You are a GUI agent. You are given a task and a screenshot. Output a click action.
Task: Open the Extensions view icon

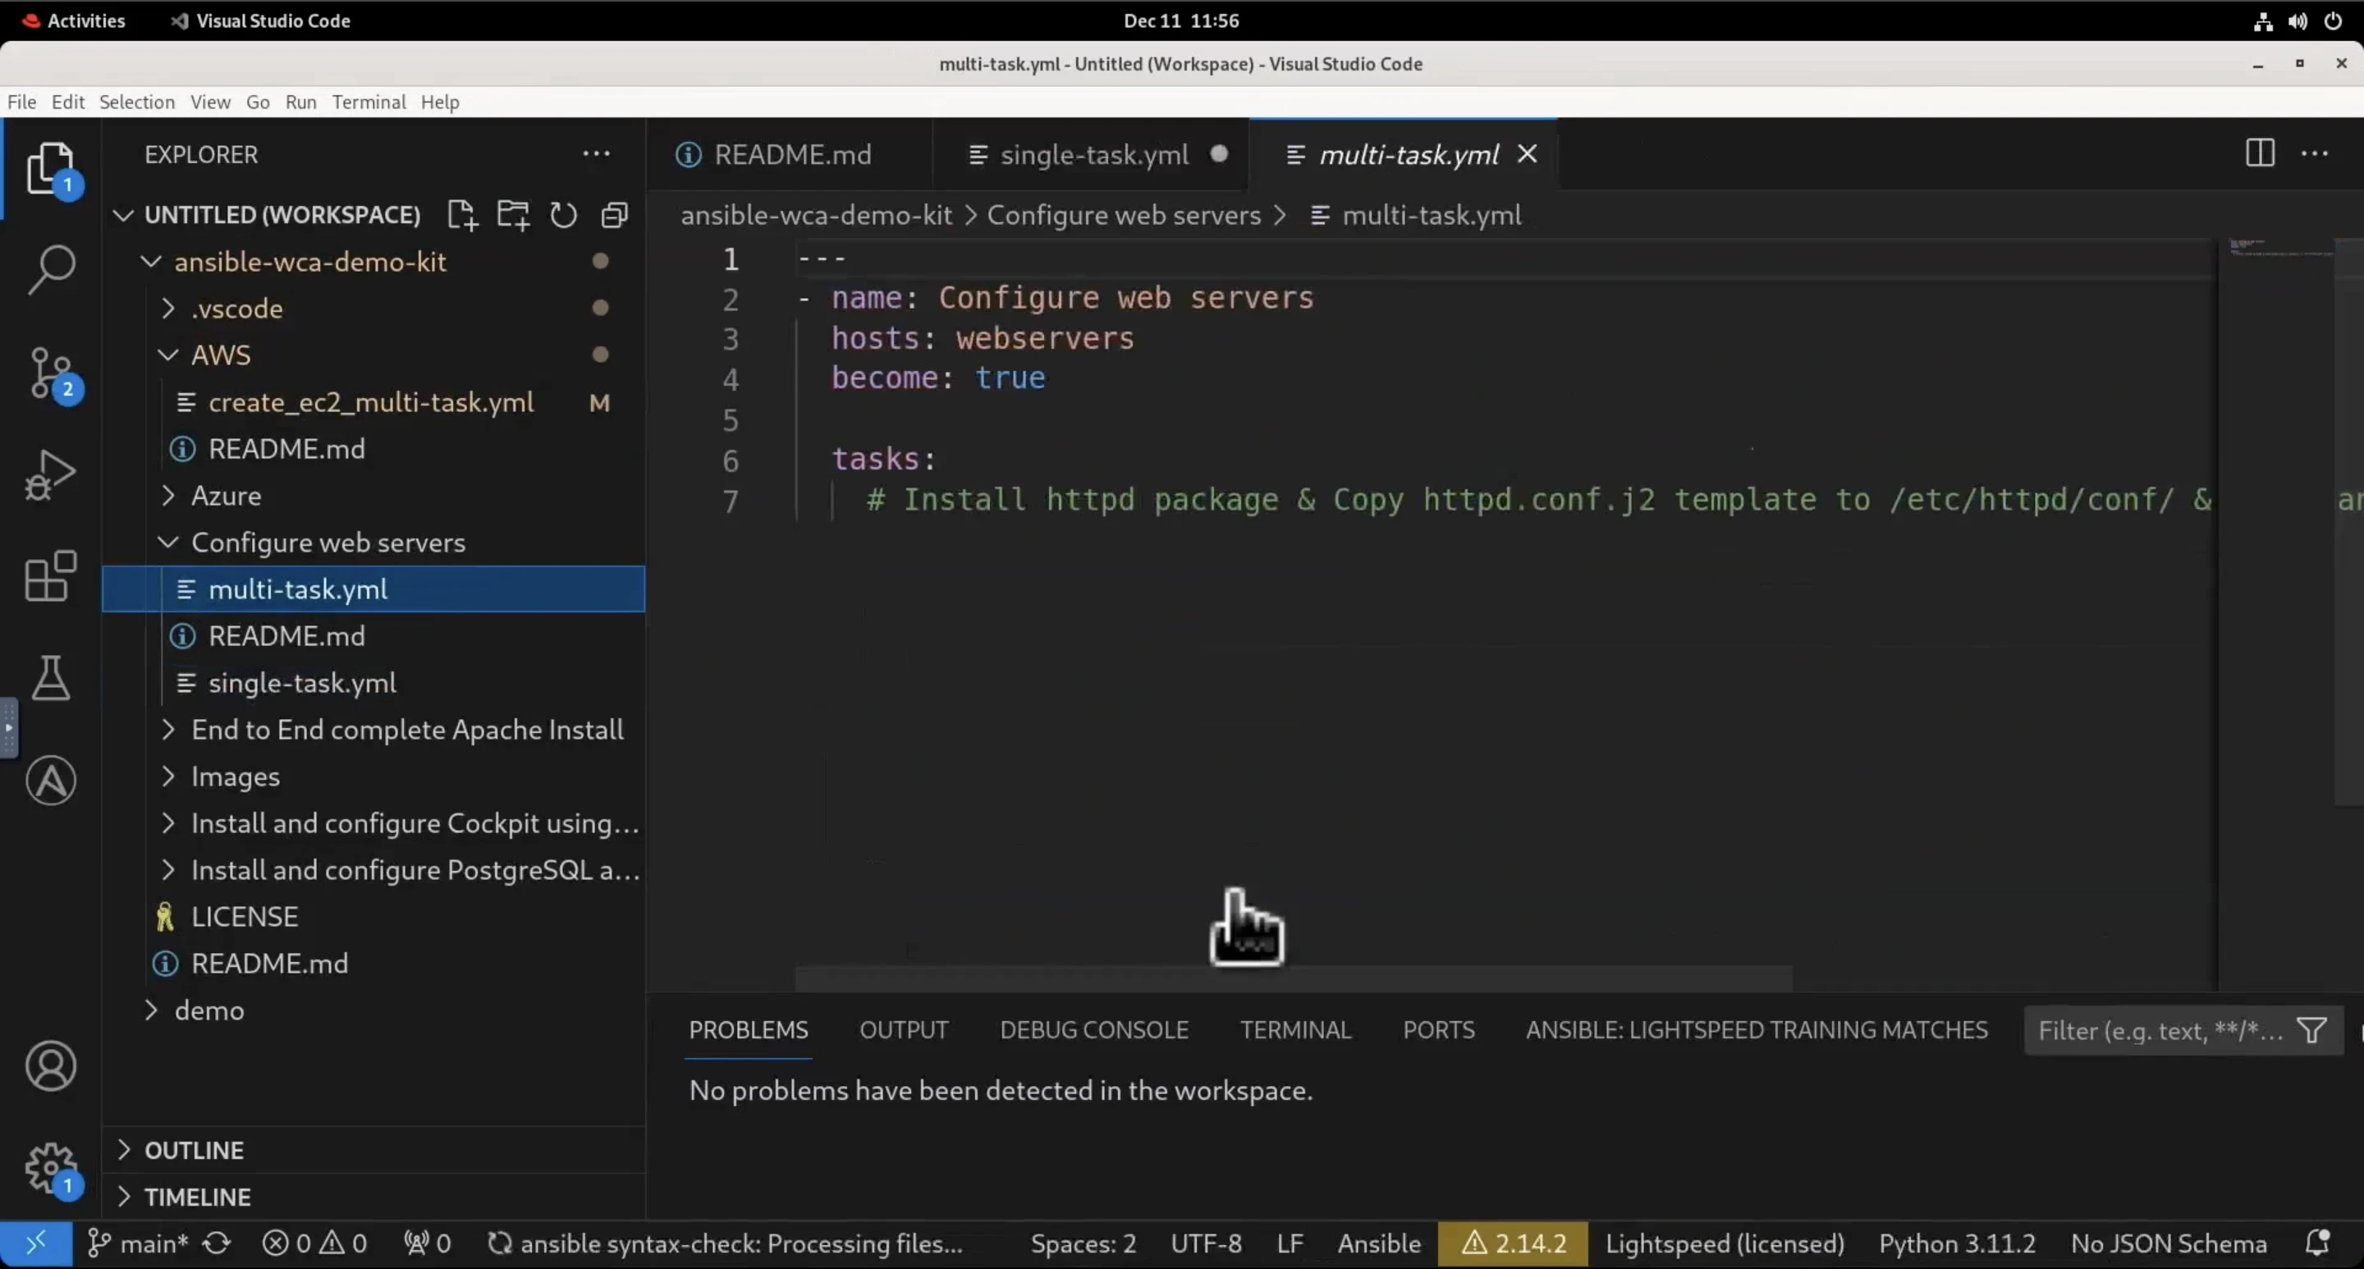(50, 576)
